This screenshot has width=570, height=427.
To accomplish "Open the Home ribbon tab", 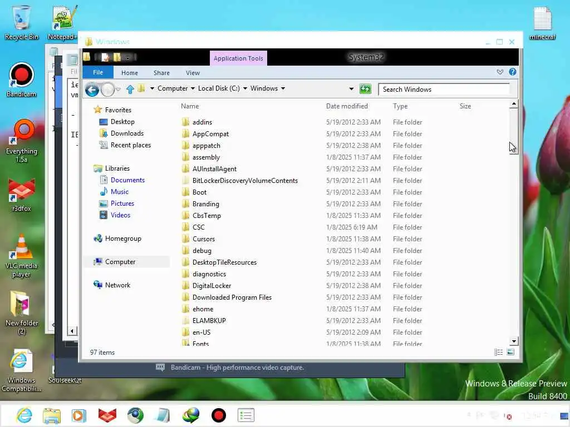I will pyautogui.click(x=129, y=73).
